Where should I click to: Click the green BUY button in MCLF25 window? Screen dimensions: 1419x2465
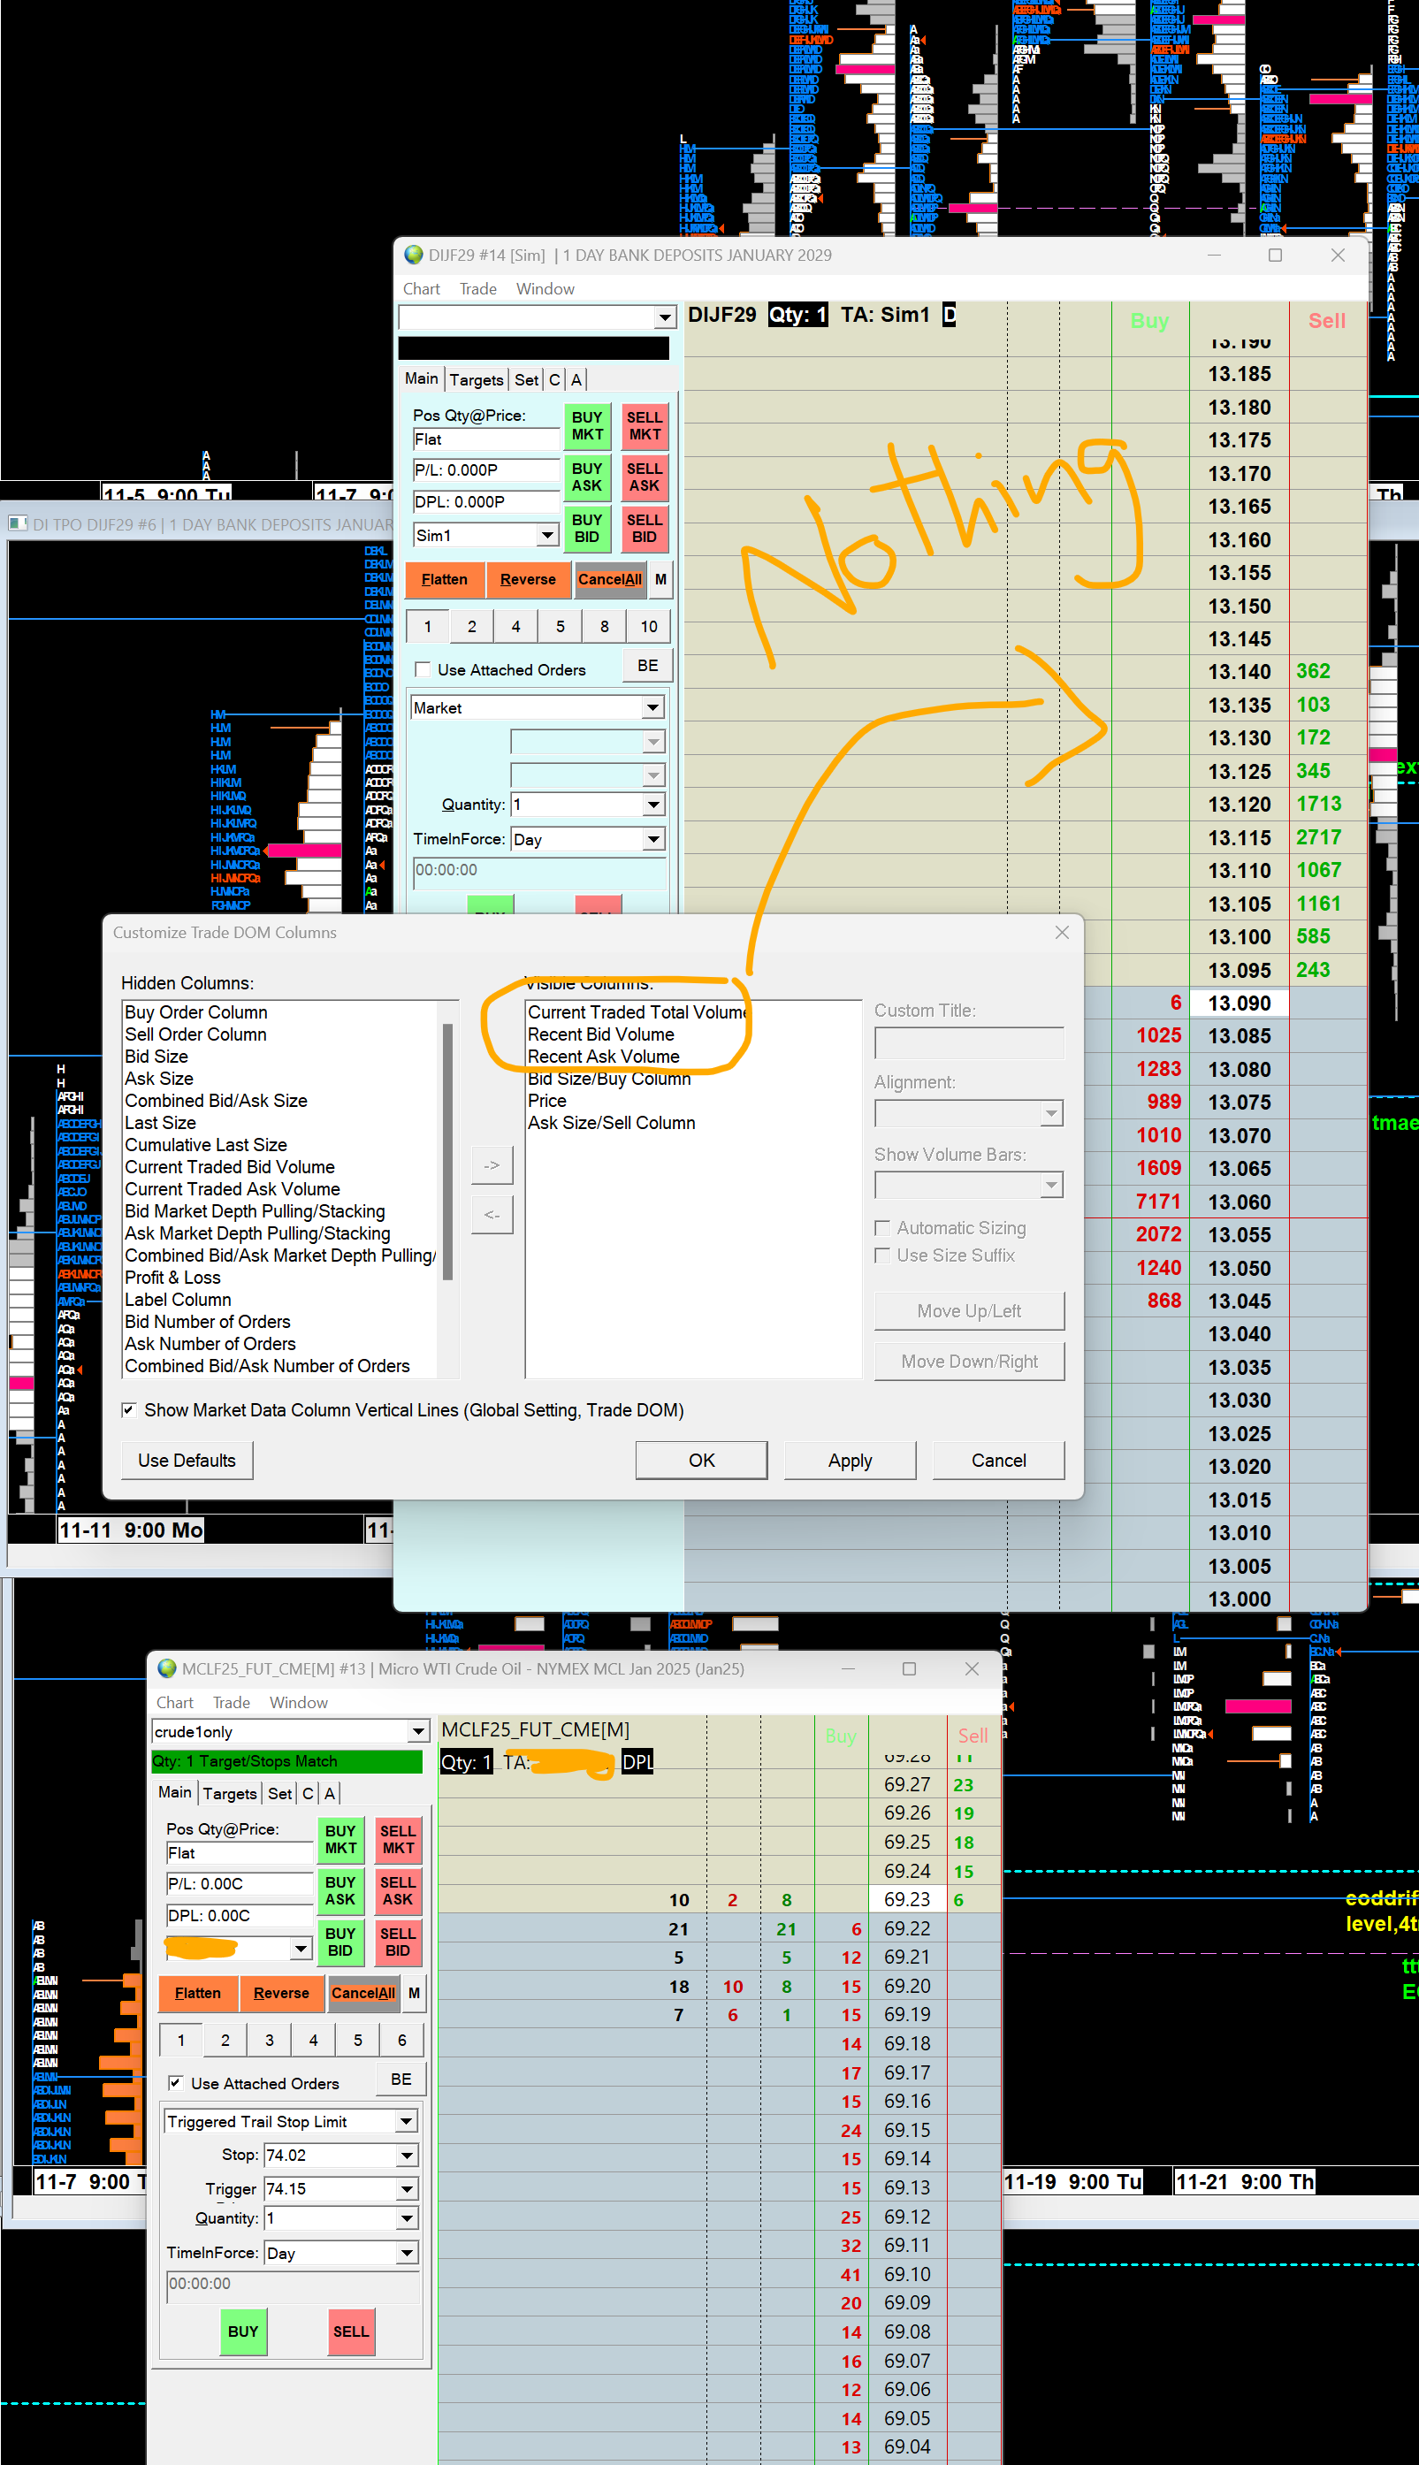coord(242,2331)
